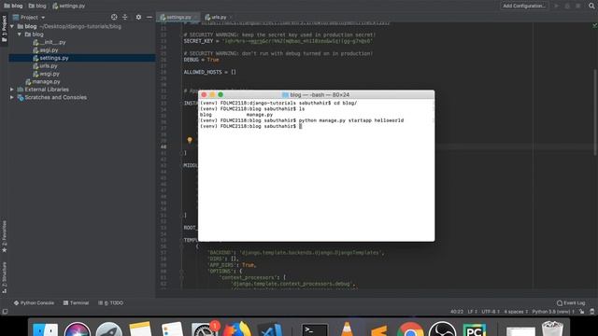This screenshot has width=598, height=336.
Task: Expand External Libraries node
Action: point(12,90)
